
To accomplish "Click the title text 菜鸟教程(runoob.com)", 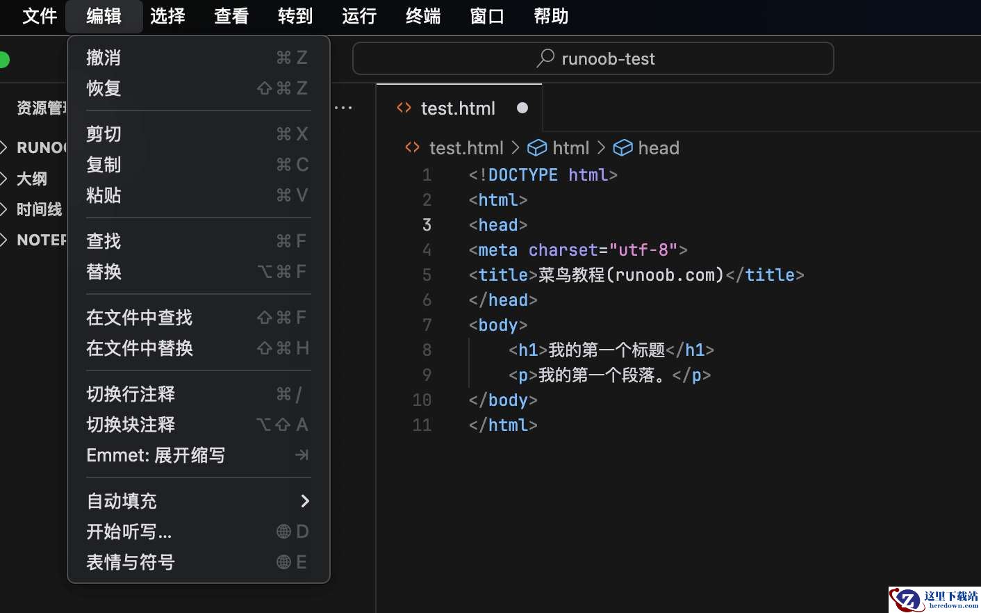I will pos(631,275).
